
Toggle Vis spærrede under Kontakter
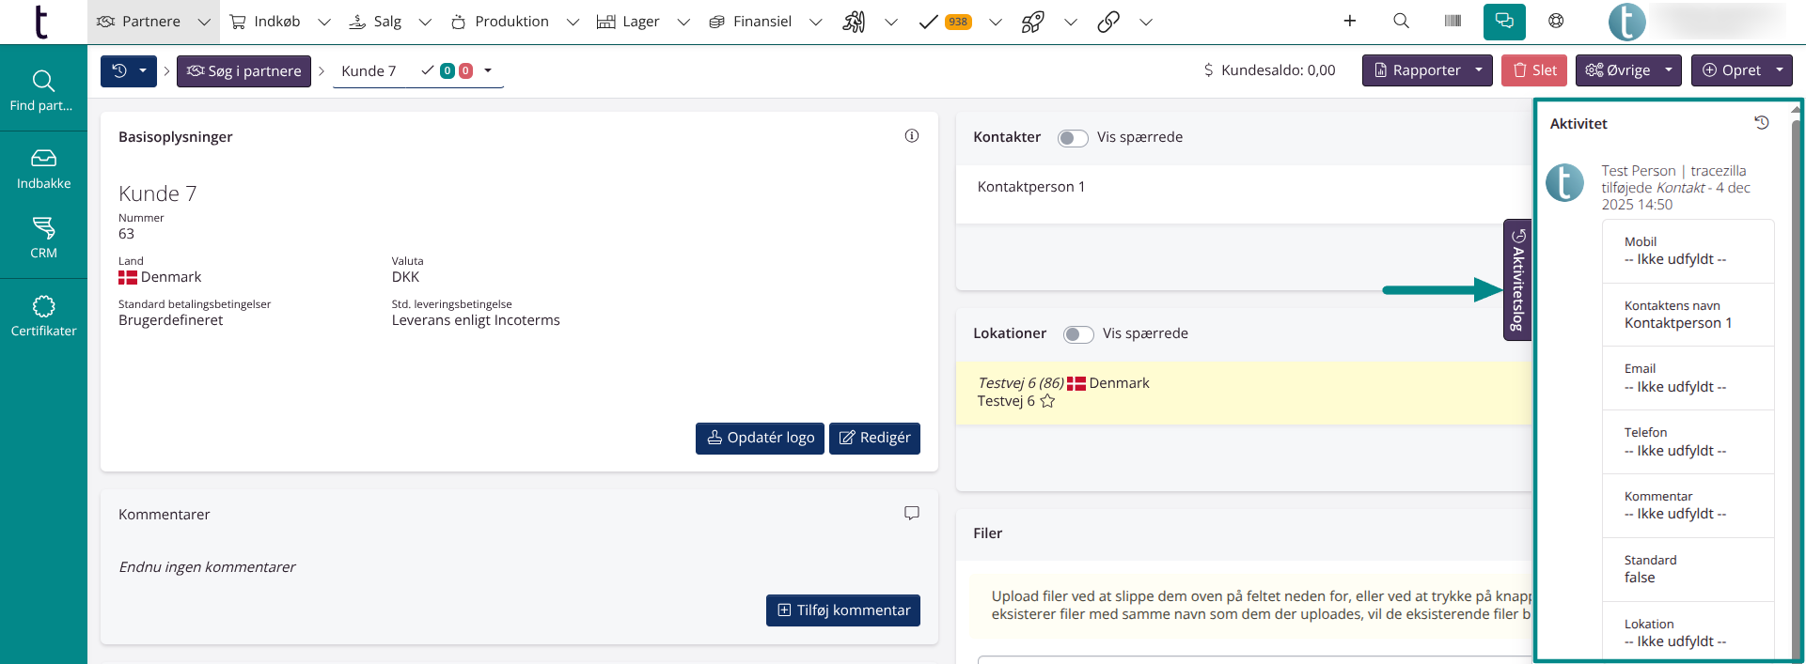pos(1073,138)
